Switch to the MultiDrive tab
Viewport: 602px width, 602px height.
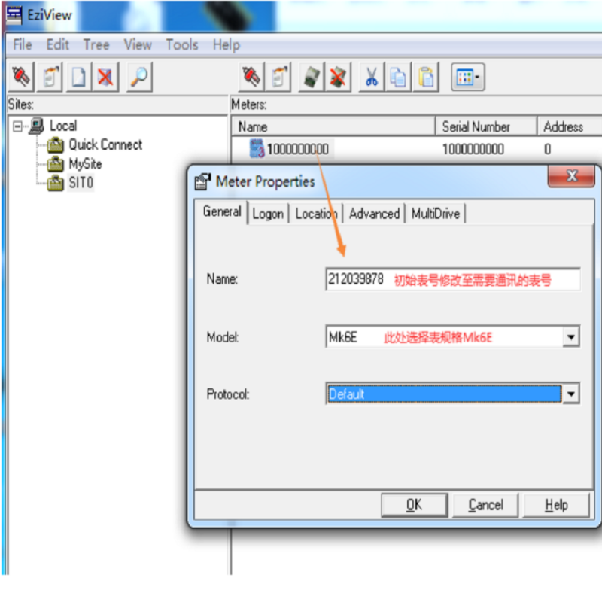click(x=436, y=214)
